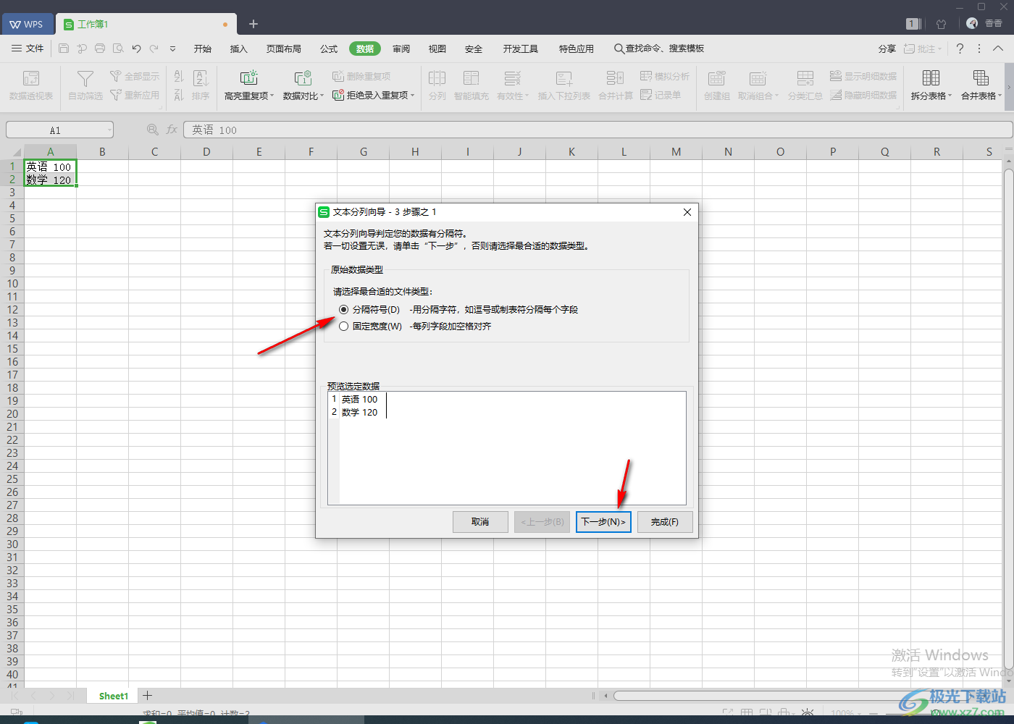1014x724 pixels.
Task: Click the what-if analysis (模拟分析) button
Action: (x=665, y=76)
